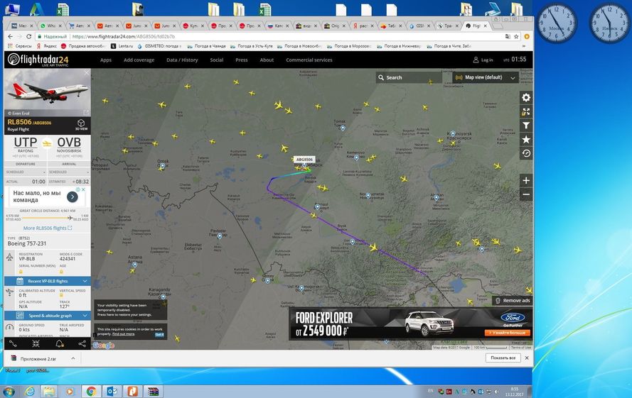Open the map settings gear icon
The width and height of the screenshot is (632, 398).
click(526, 97)
